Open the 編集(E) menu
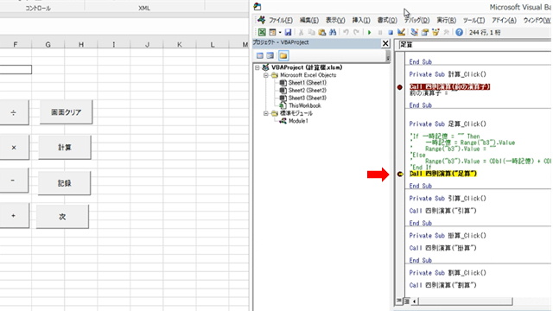This screenshot has height=311, width=553. coord(309,21)
